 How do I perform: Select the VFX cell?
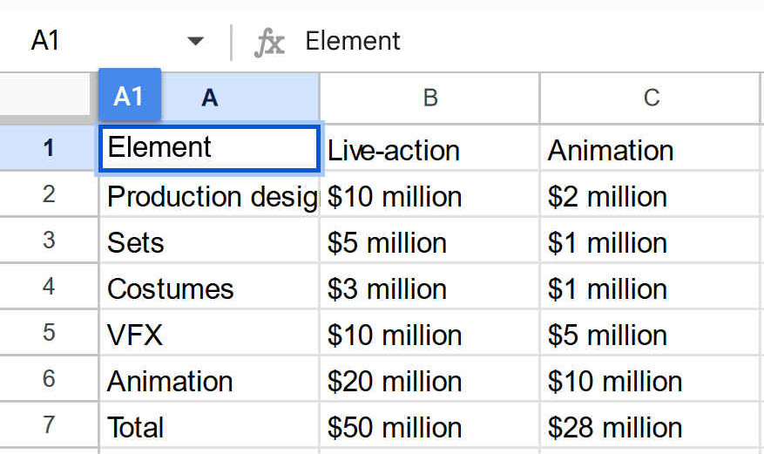209,335
